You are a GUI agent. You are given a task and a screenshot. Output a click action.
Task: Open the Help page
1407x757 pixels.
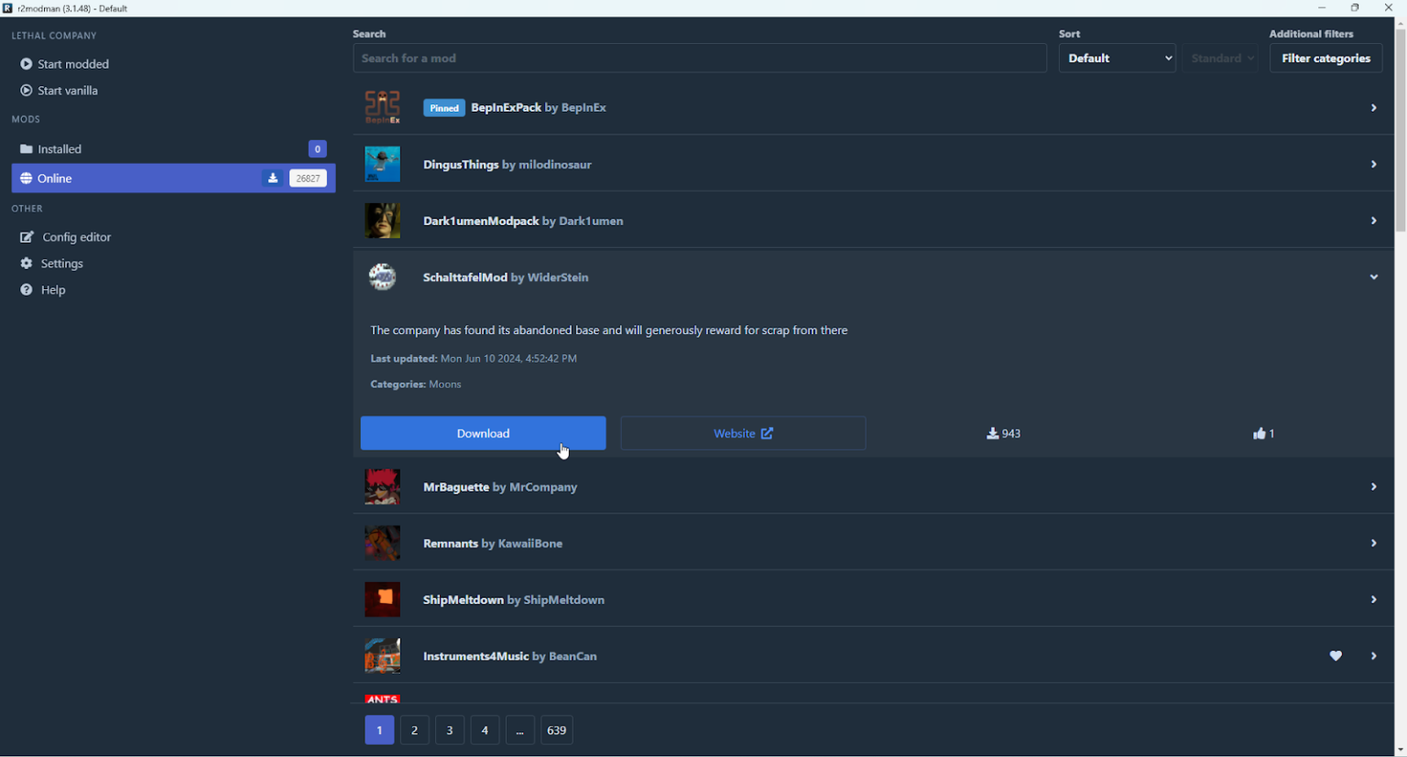[43, 290]
